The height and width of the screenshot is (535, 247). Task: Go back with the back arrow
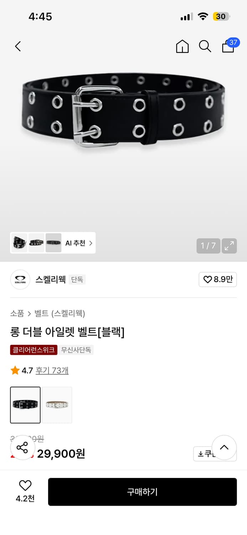[18, 46]
